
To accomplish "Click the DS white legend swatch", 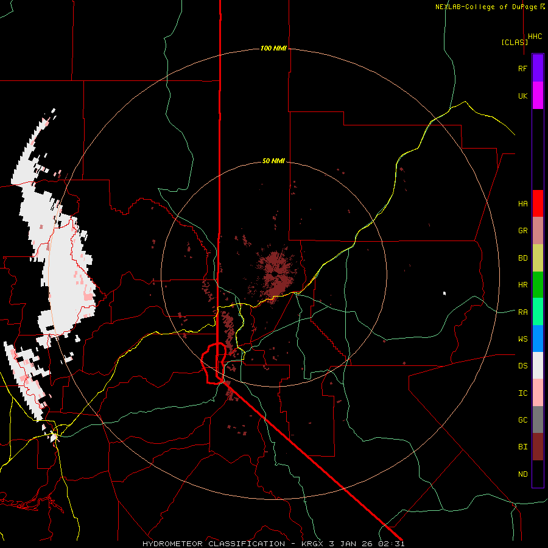I will click(x=538, y=365).
